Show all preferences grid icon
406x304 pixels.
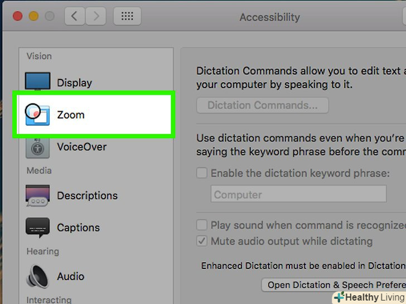[x=127, y=17]
